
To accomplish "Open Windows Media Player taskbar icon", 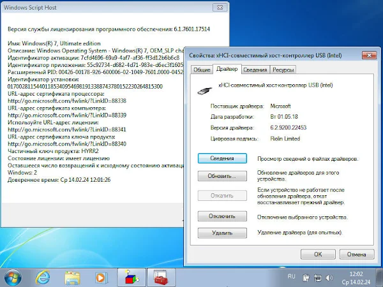I will 101,277.
